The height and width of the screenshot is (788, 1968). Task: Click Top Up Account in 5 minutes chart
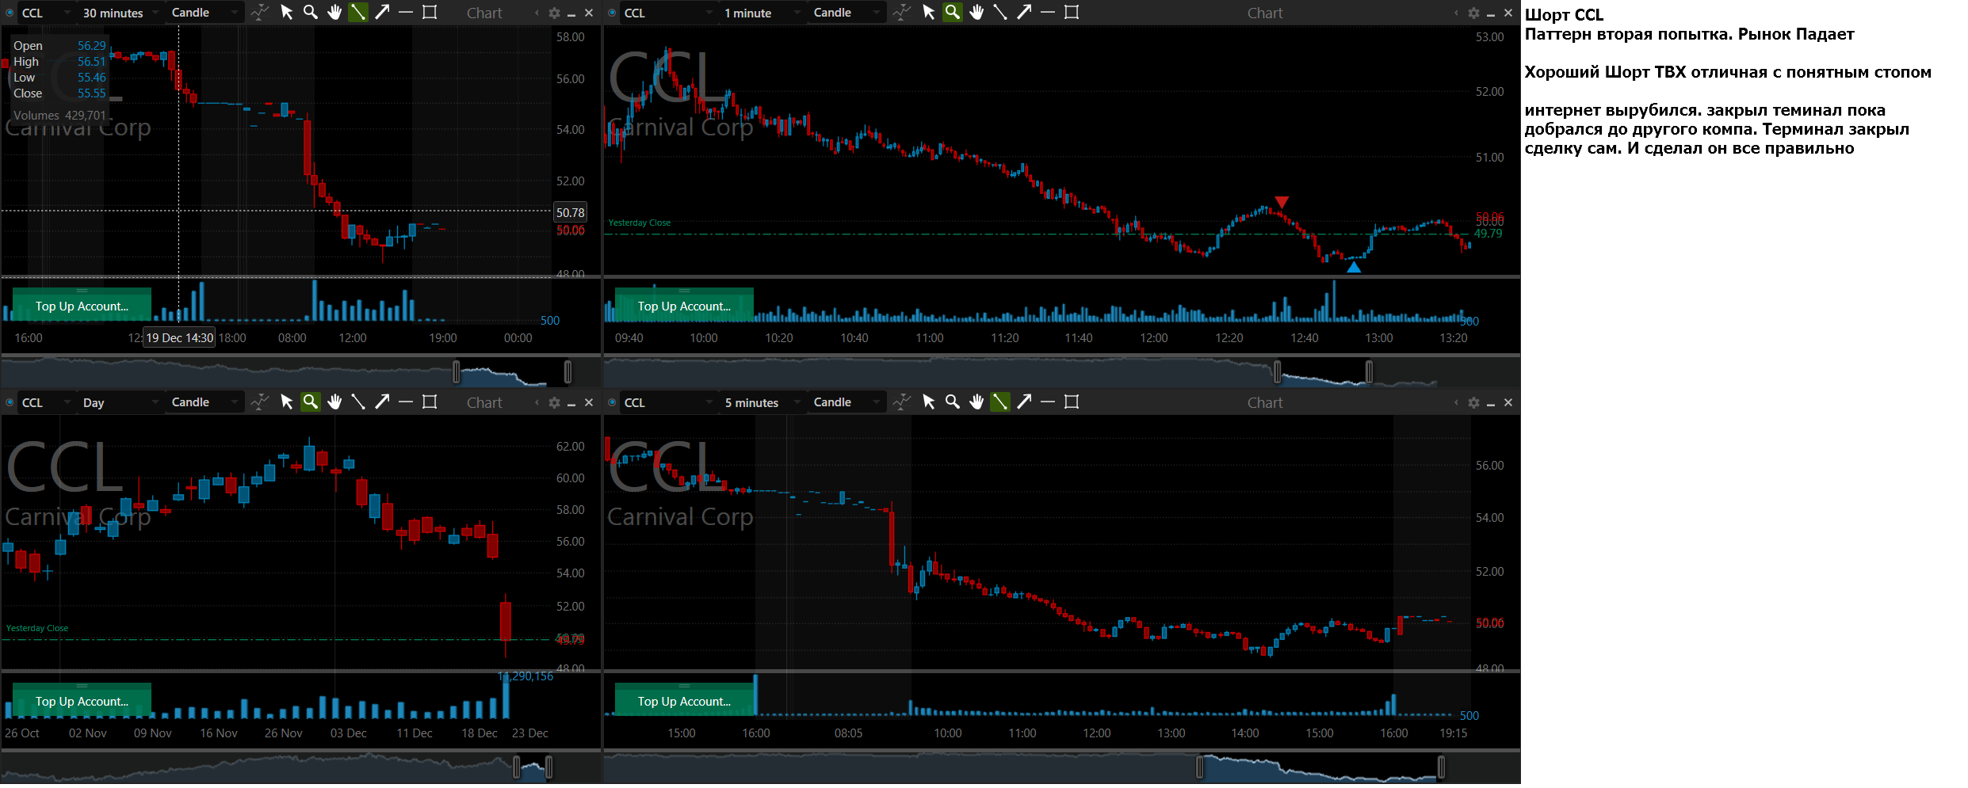click(684, 700)
